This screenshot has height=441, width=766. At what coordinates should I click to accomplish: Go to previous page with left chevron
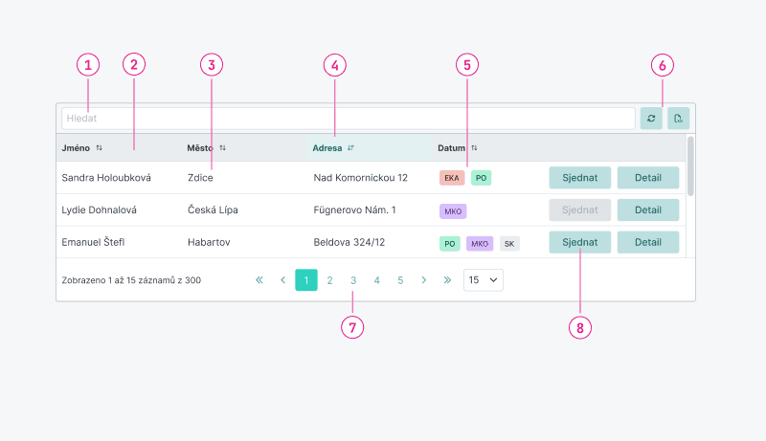282,280
